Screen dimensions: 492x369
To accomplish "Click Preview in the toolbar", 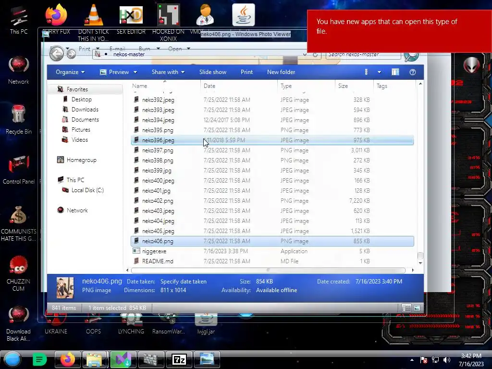I will pos(115,72).
